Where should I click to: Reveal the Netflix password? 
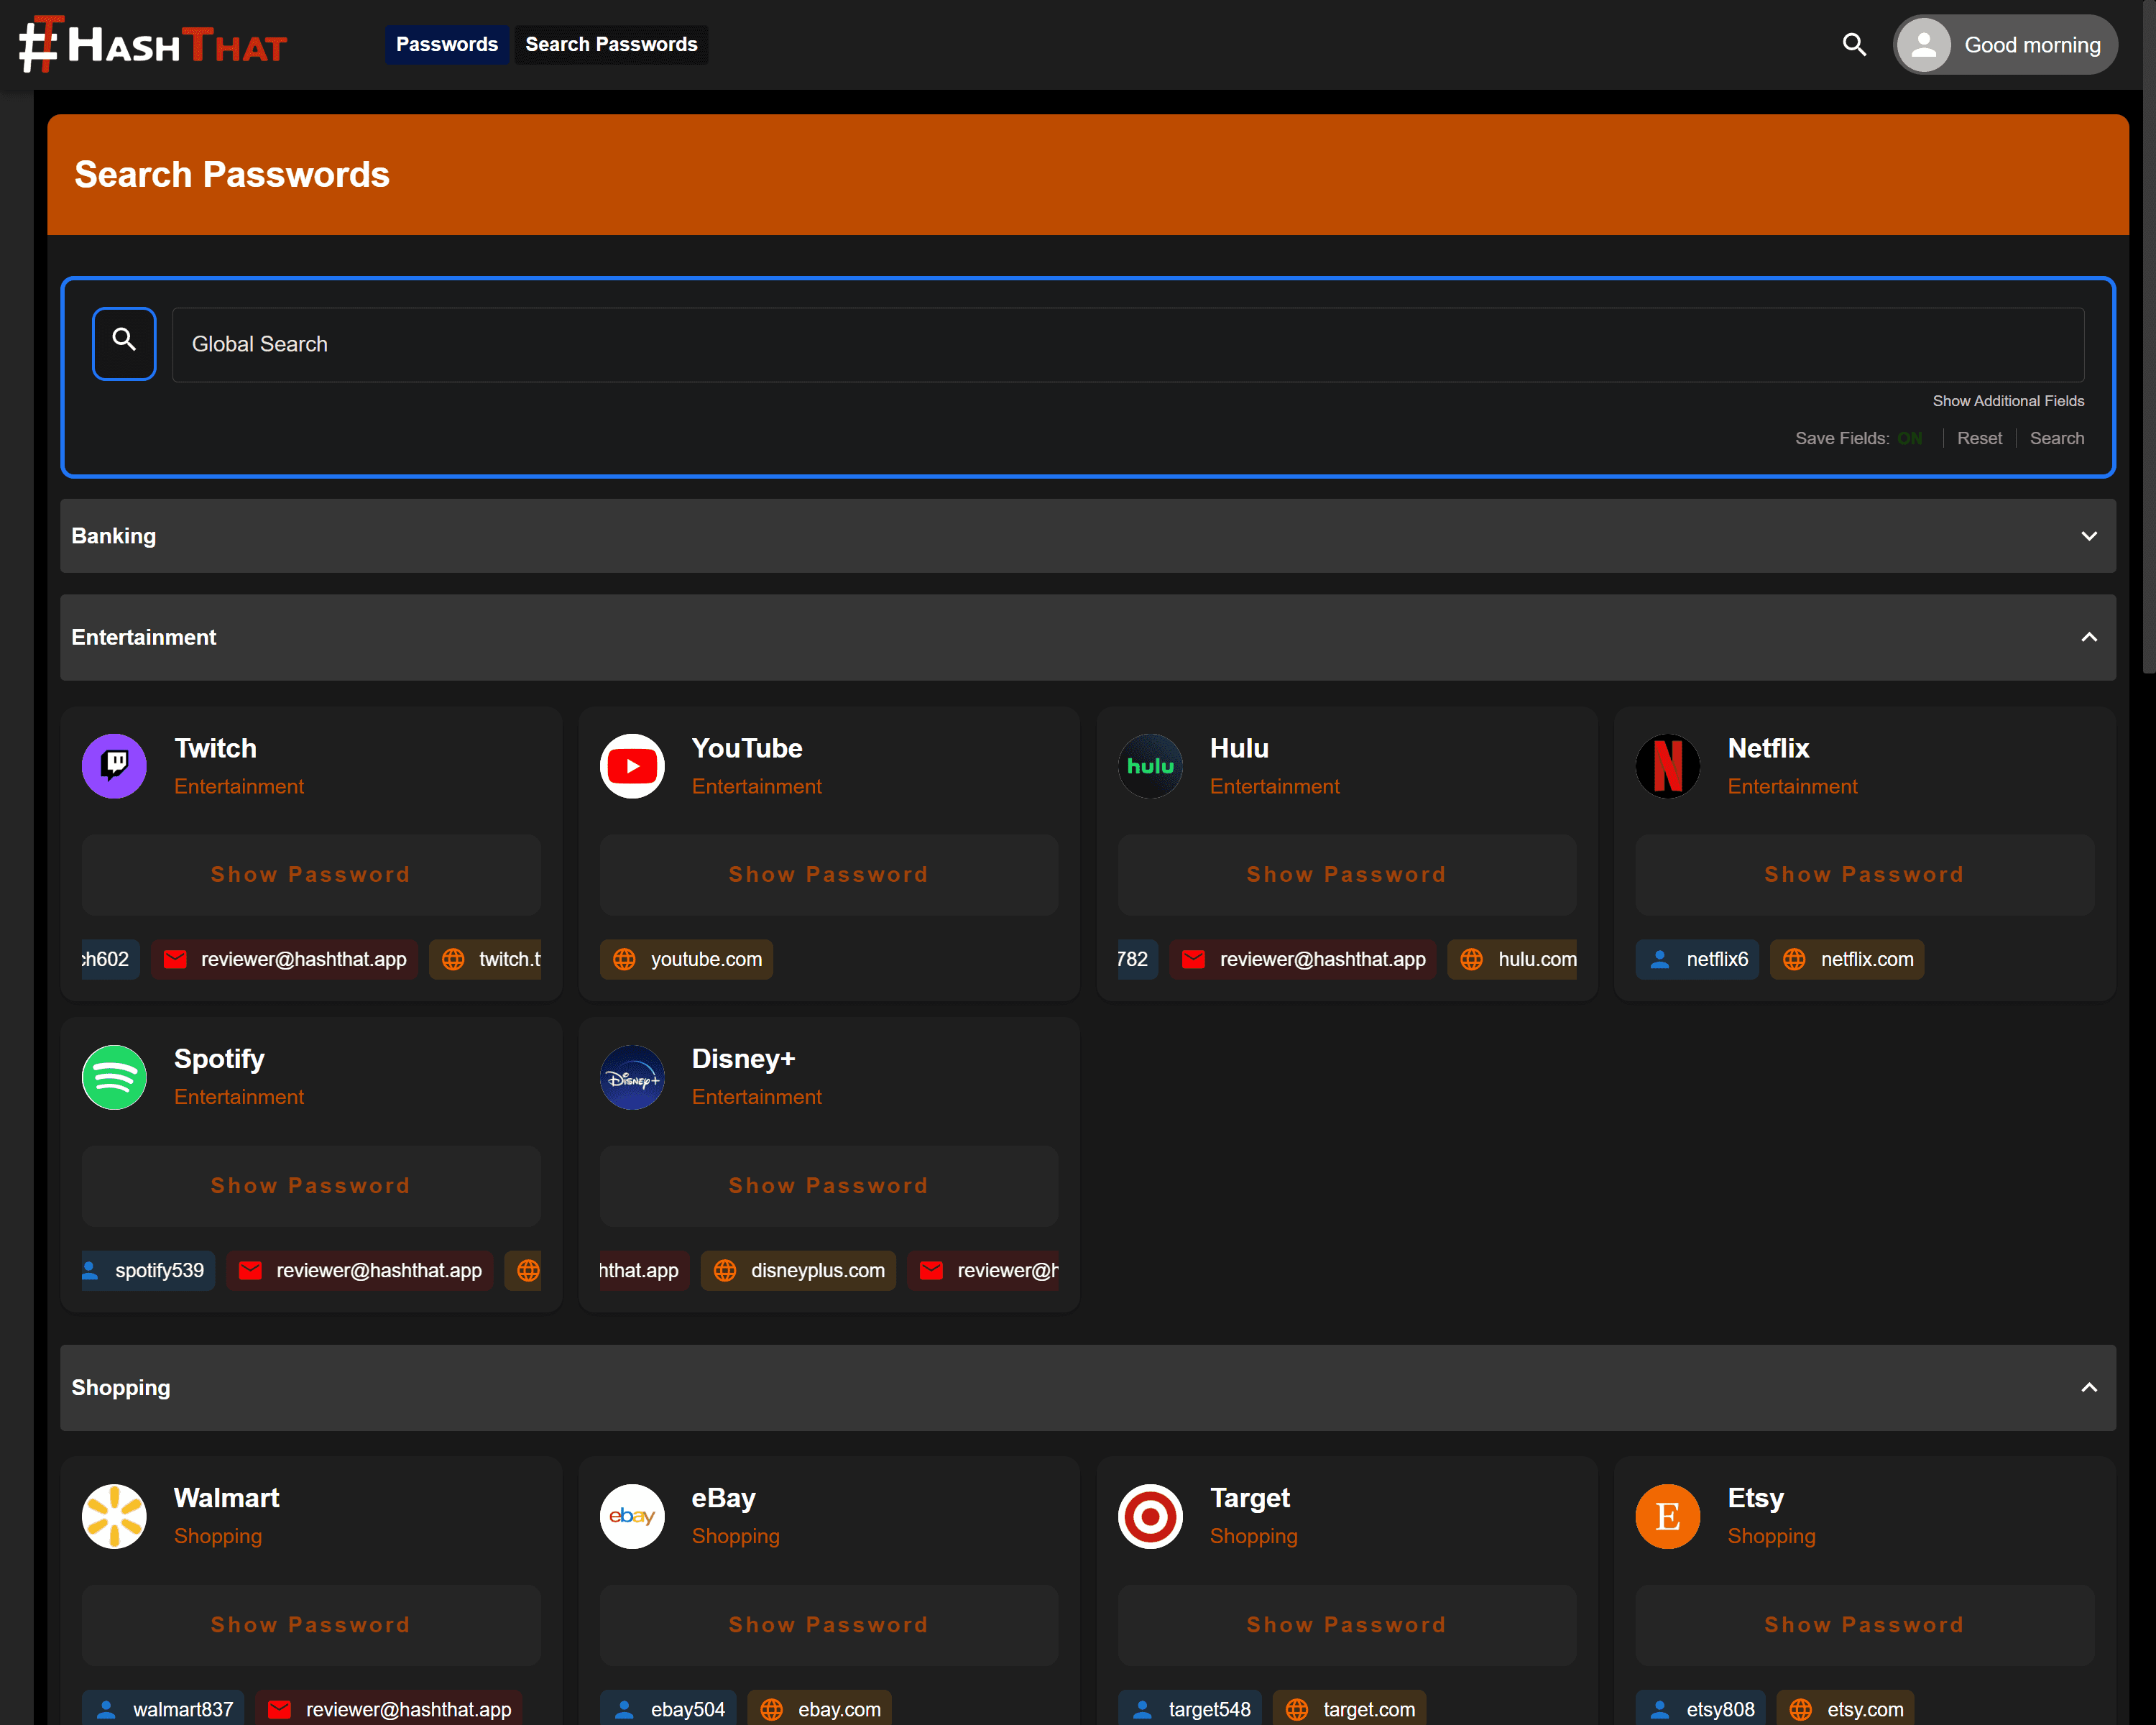[1864, 874]
